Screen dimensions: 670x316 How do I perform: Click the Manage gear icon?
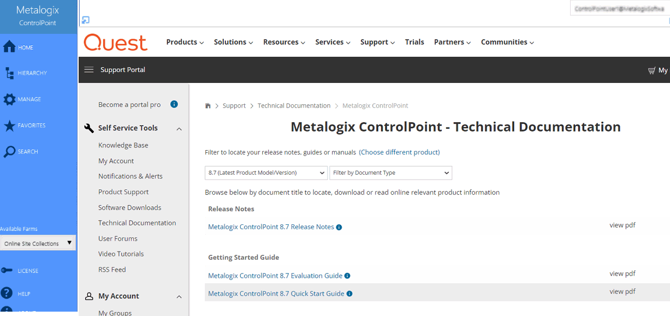9,99
